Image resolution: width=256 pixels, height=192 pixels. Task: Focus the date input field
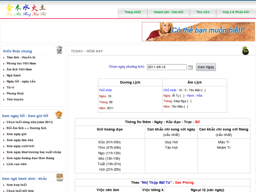pos(167,67)
